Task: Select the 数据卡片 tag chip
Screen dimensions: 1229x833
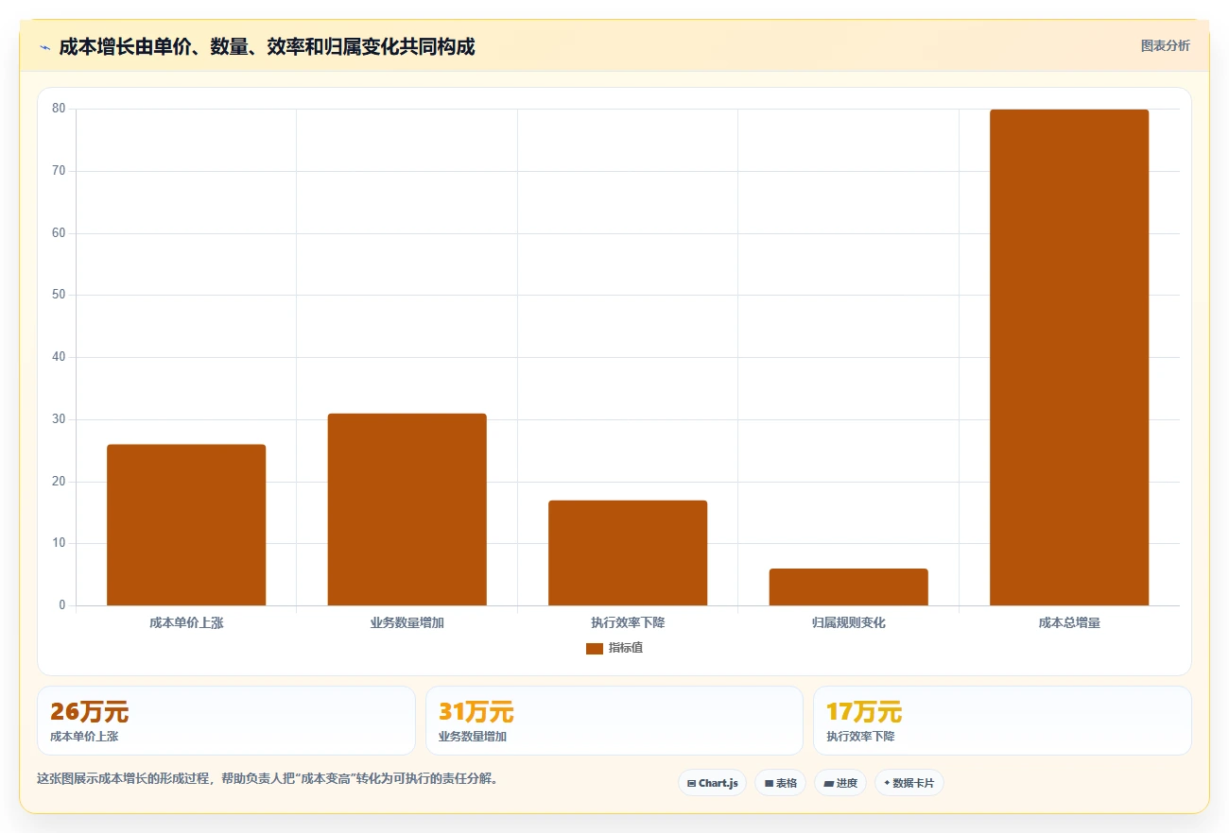Action: (x=909, y=783)
